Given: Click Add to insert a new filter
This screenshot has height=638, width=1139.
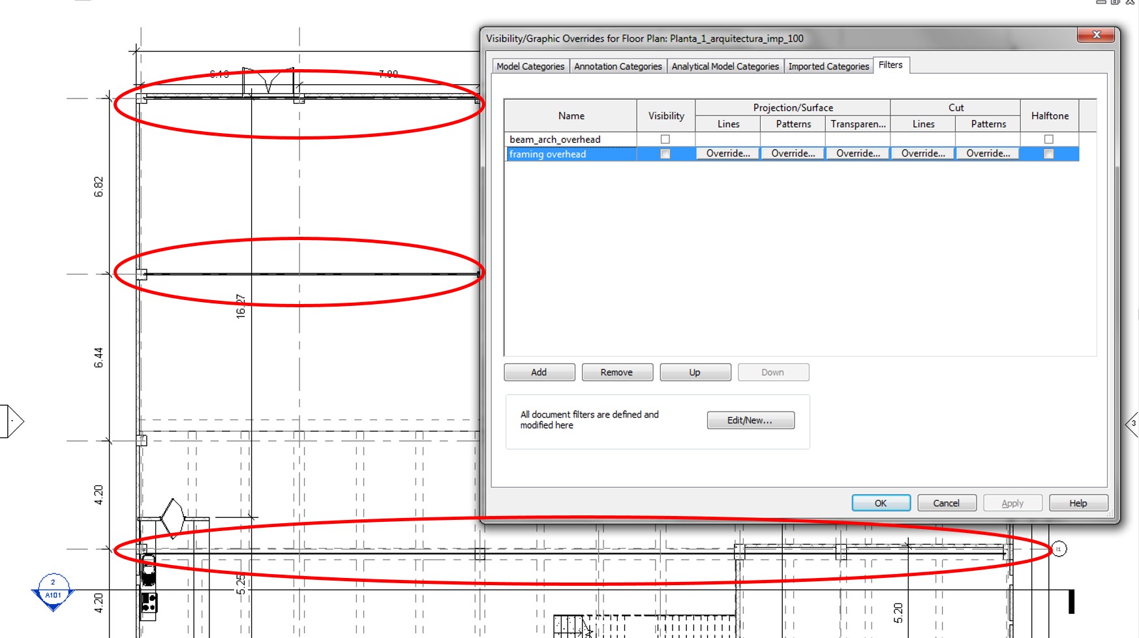Looking at the screenshot, I should [x=538, y=372].
